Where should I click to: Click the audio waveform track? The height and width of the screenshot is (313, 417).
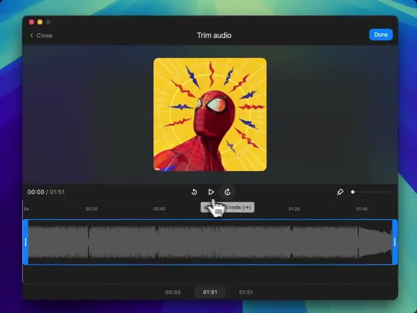[x=210, y=242]
